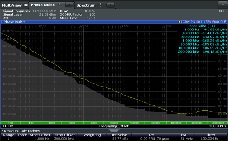Click the first green half-decade segment bar

(11, 123)
